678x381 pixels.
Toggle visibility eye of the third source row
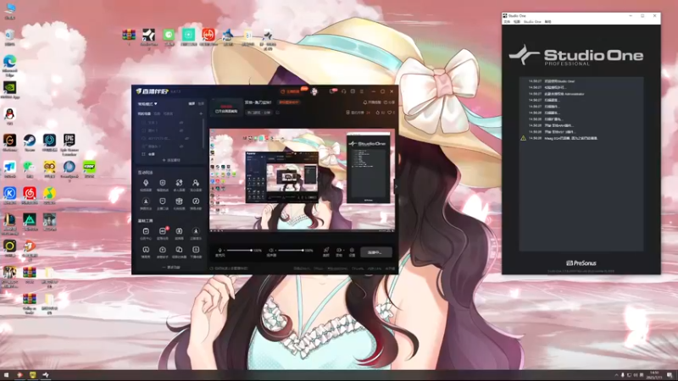(x=186, y=138)
